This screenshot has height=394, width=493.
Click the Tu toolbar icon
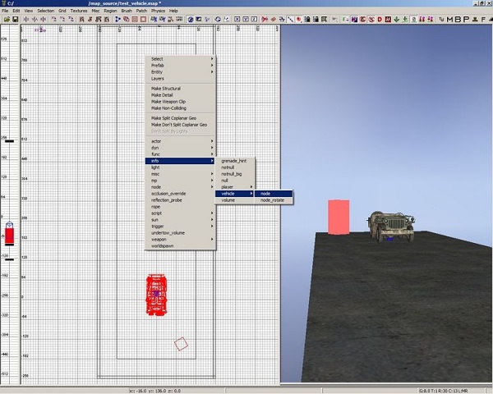click(x=440, y=19)
